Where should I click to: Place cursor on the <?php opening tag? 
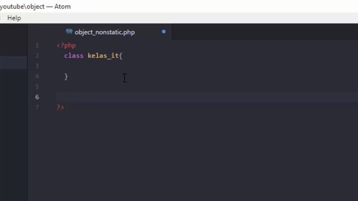[x=66, y=46]
